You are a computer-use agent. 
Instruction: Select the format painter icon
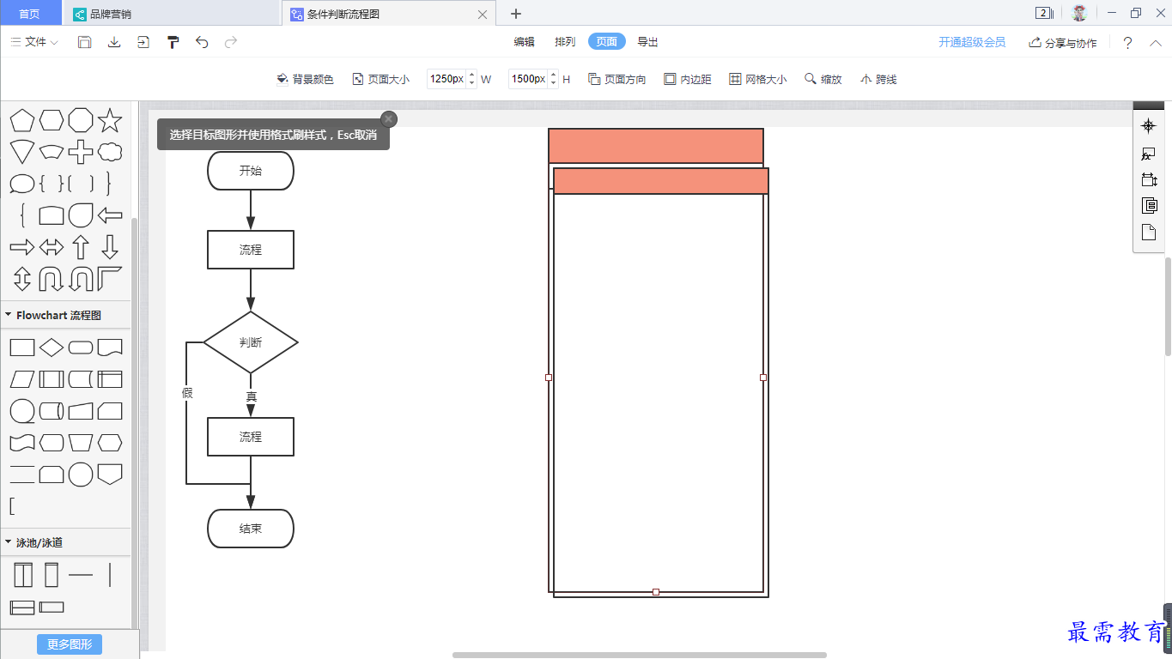[x=173, y=42]
